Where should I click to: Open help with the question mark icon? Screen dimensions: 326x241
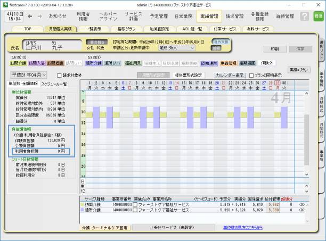pyautogui.click(x=304, y=16)
